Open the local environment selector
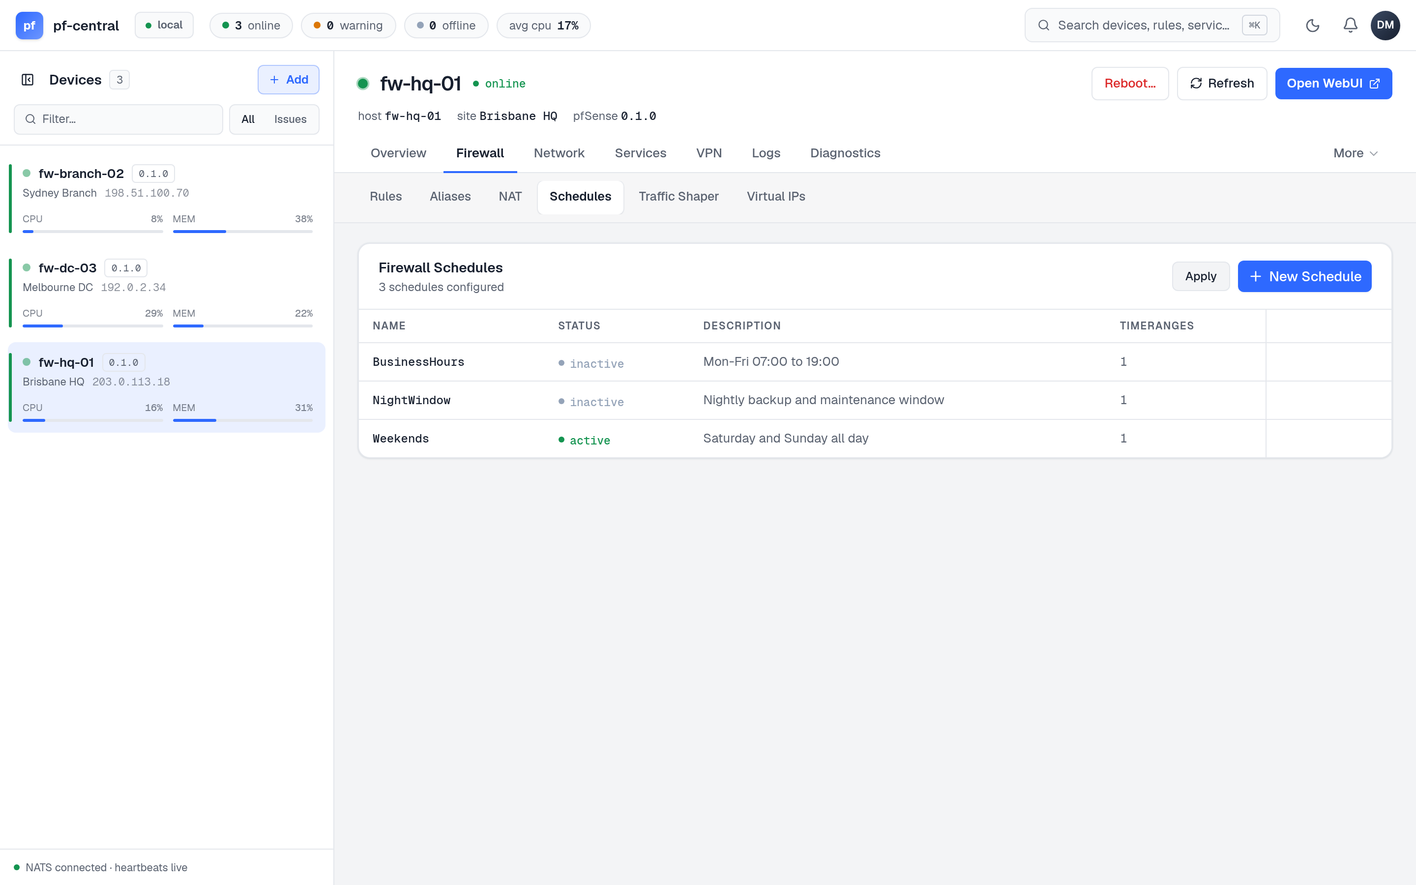 (164, 25)
